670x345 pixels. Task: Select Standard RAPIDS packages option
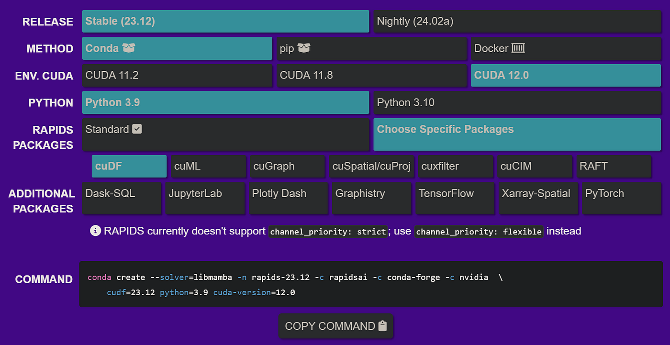point(225,134)
